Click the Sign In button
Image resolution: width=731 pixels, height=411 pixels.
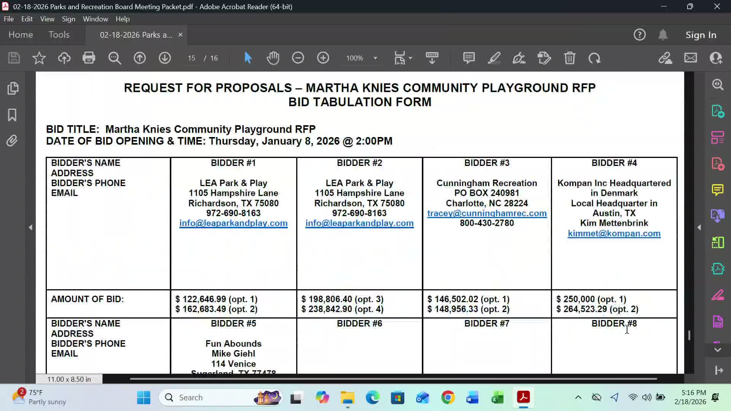[x=701, y=35]
